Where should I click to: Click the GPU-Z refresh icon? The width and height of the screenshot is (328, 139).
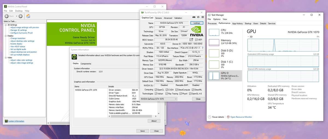tap(198, 18)
